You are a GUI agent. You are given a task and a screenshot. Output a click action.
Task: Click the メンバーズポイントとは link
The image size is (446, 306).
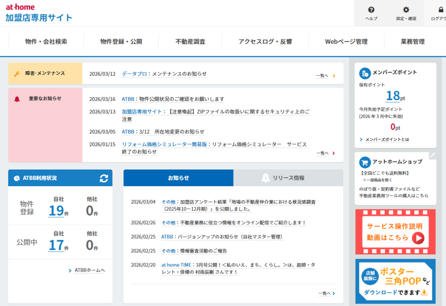point(387,140)
